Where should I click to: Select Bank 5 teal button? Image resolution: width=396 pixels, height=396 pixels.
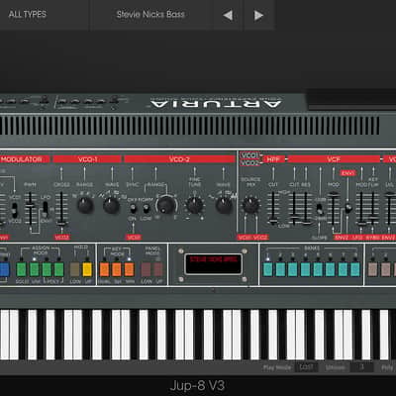318,269
